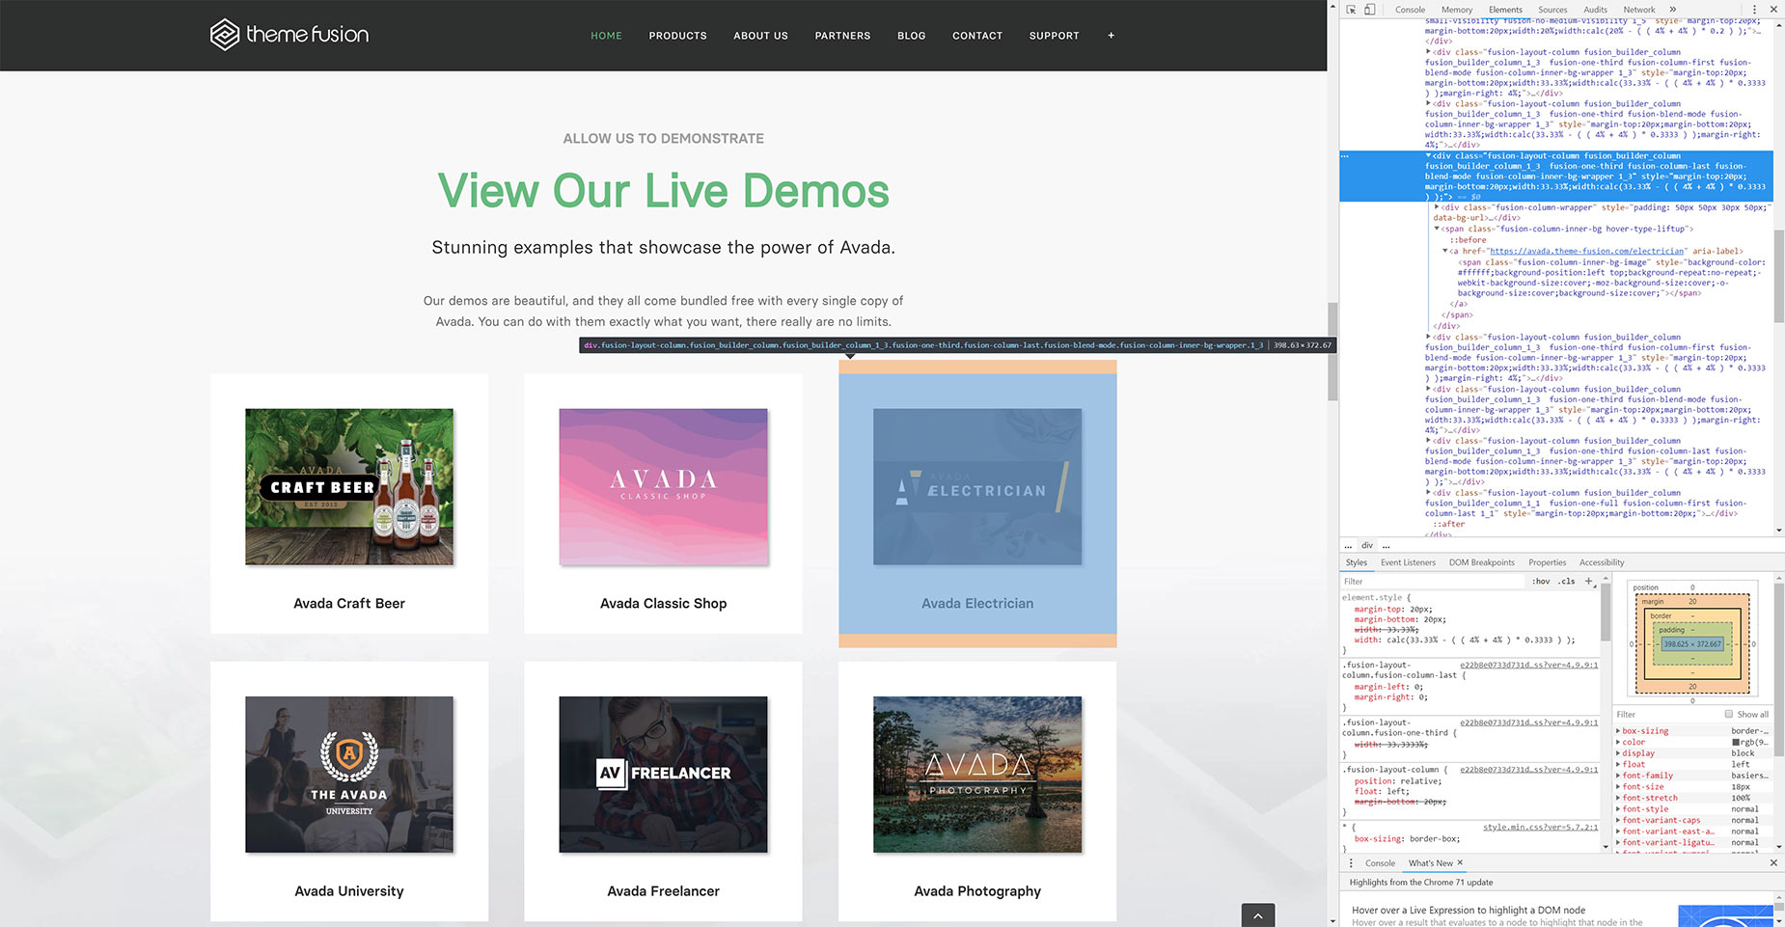Open the plus item in site navigation
Screen dimensions: 1785x927
click(1112, 36)
